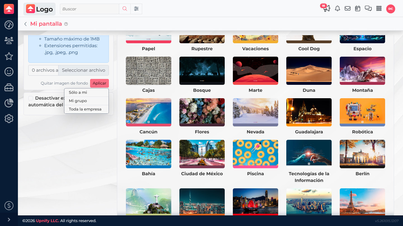This screenshot has height=226, width=403.
Task: Open the contacts people icon
Action: pyautogui.click(x=9, y=41)
